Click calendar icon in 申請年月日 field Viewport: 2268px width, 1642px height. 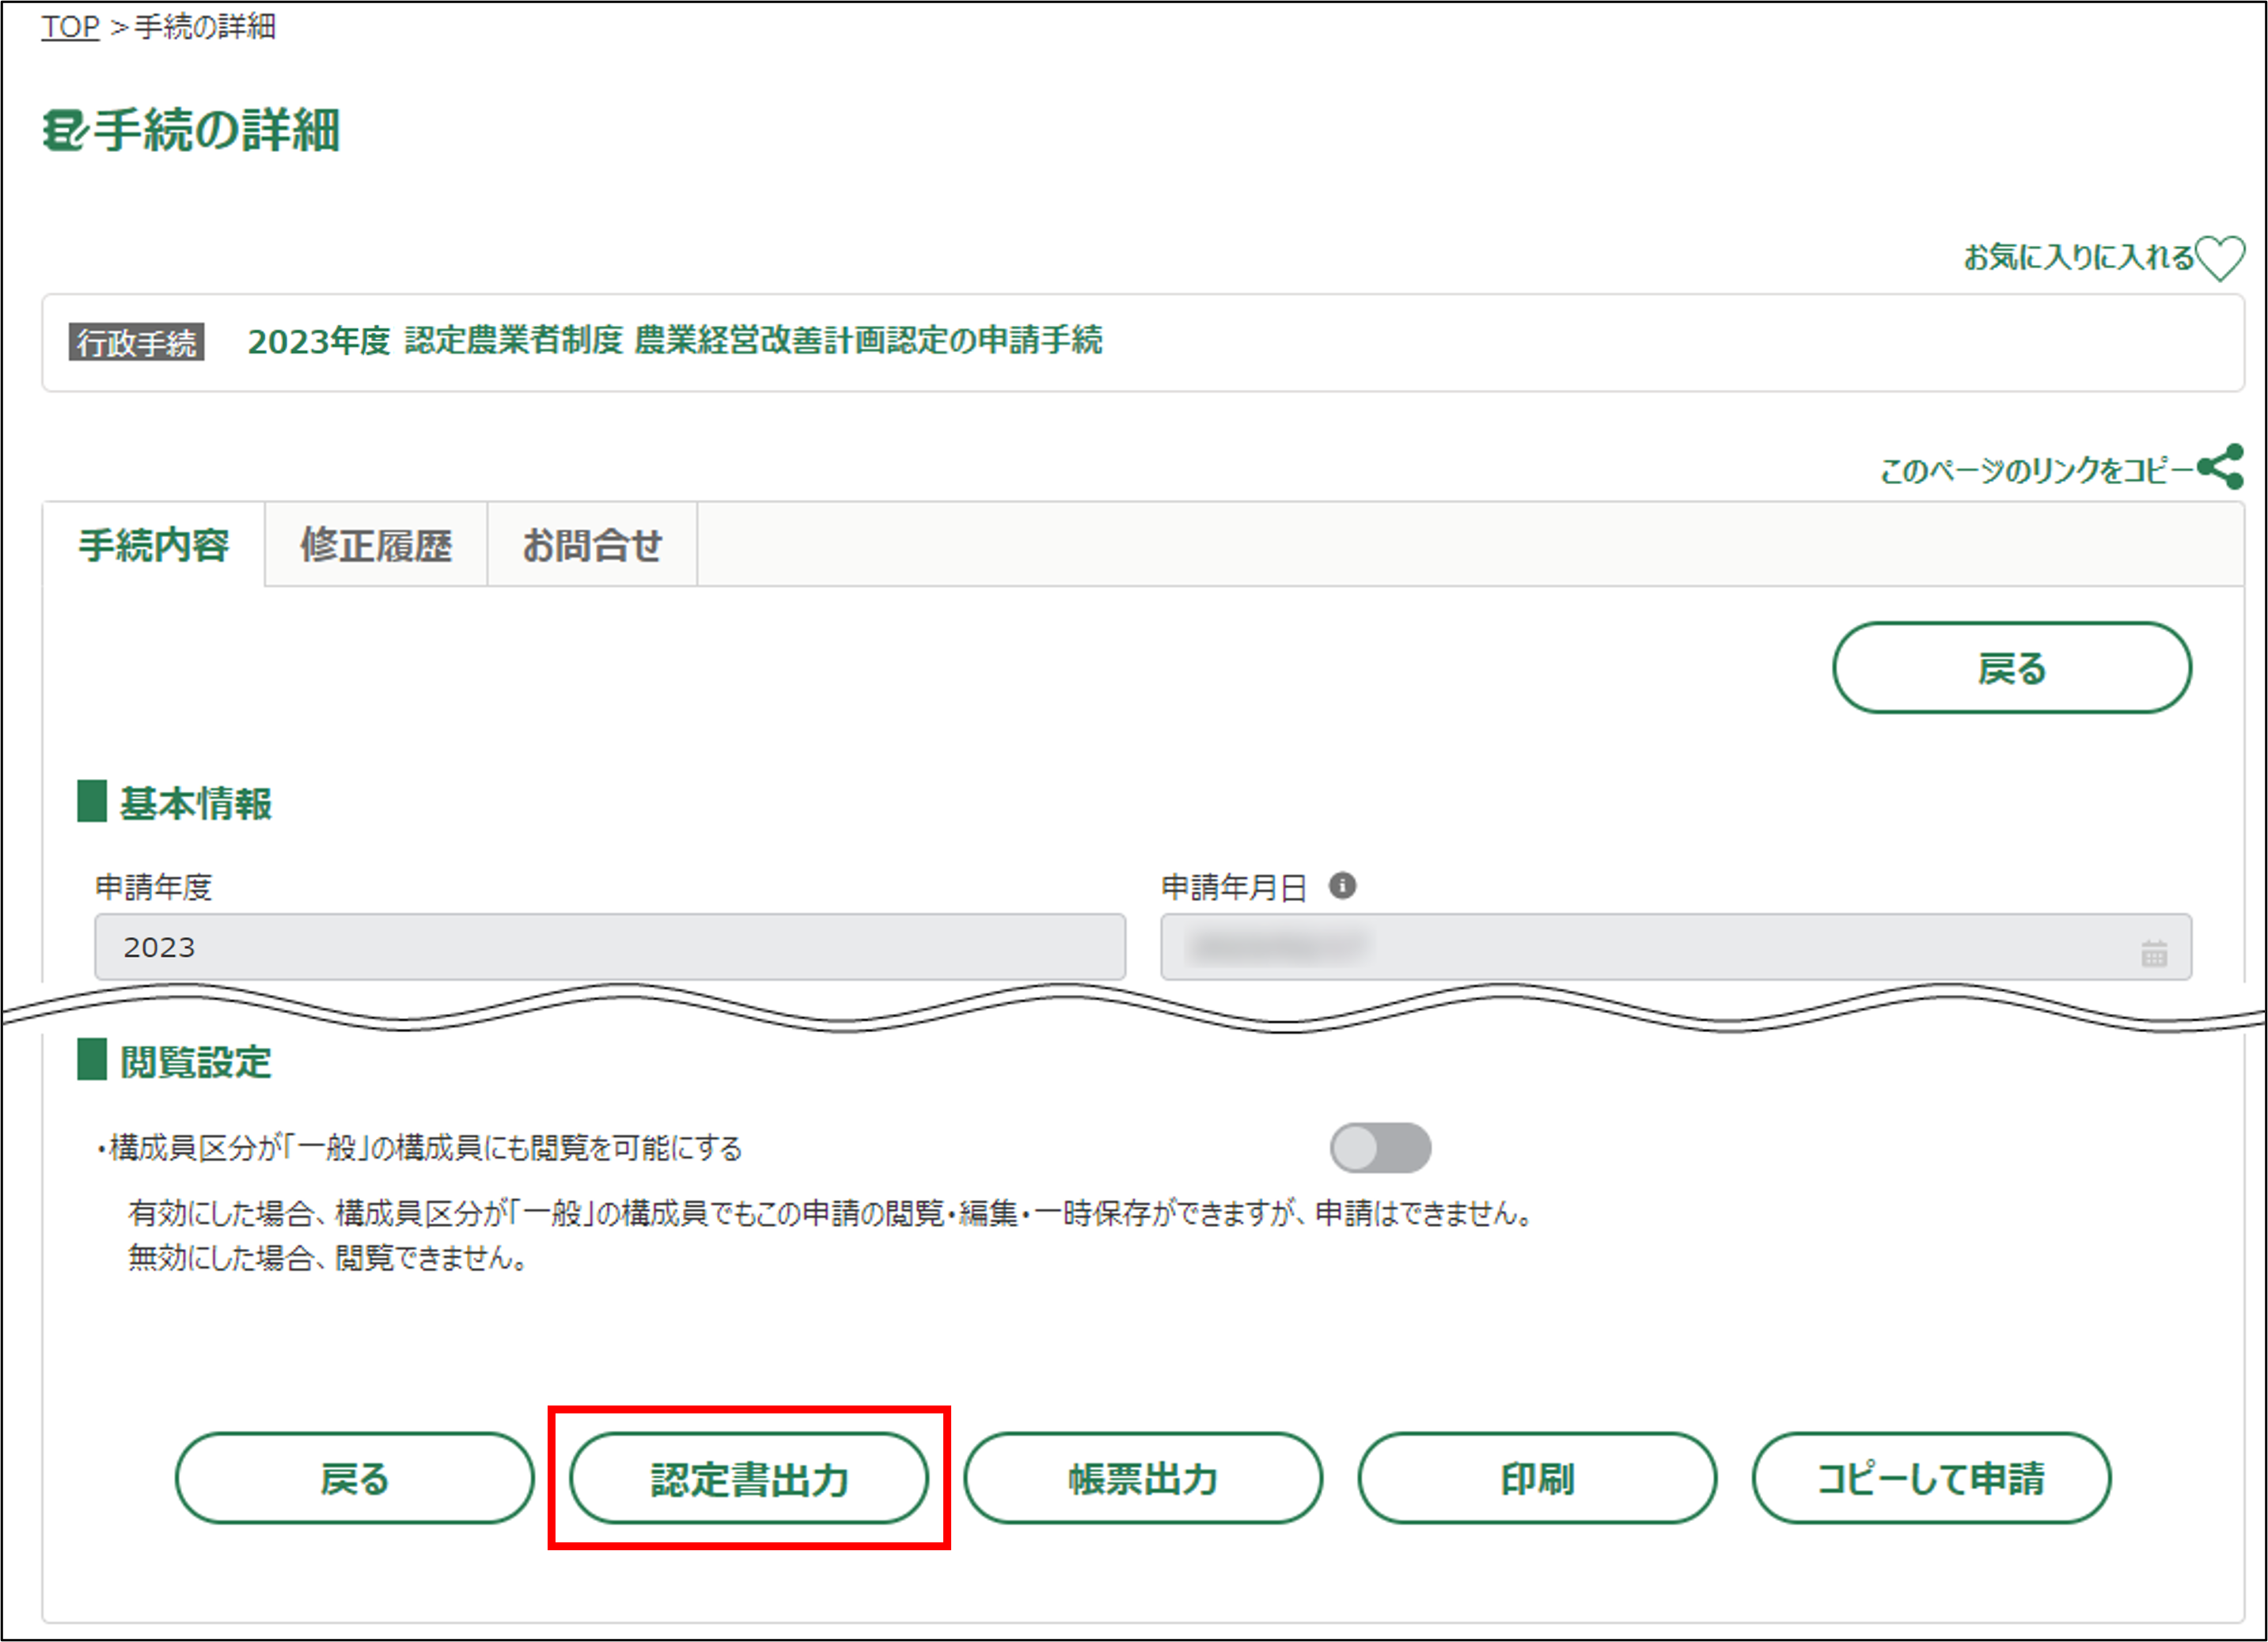2154,953
